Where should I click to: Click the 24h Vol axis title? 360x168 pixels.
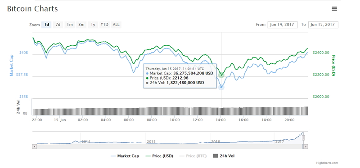pos(18,107)
